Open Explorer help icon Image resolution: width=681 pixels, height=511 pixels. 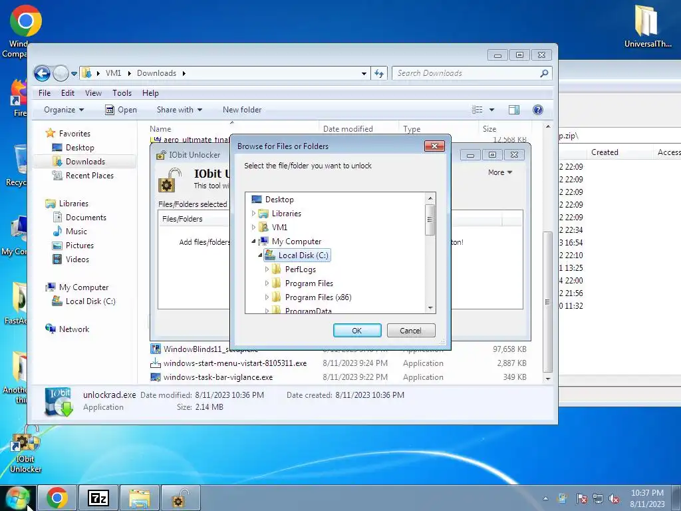point(537,110)
